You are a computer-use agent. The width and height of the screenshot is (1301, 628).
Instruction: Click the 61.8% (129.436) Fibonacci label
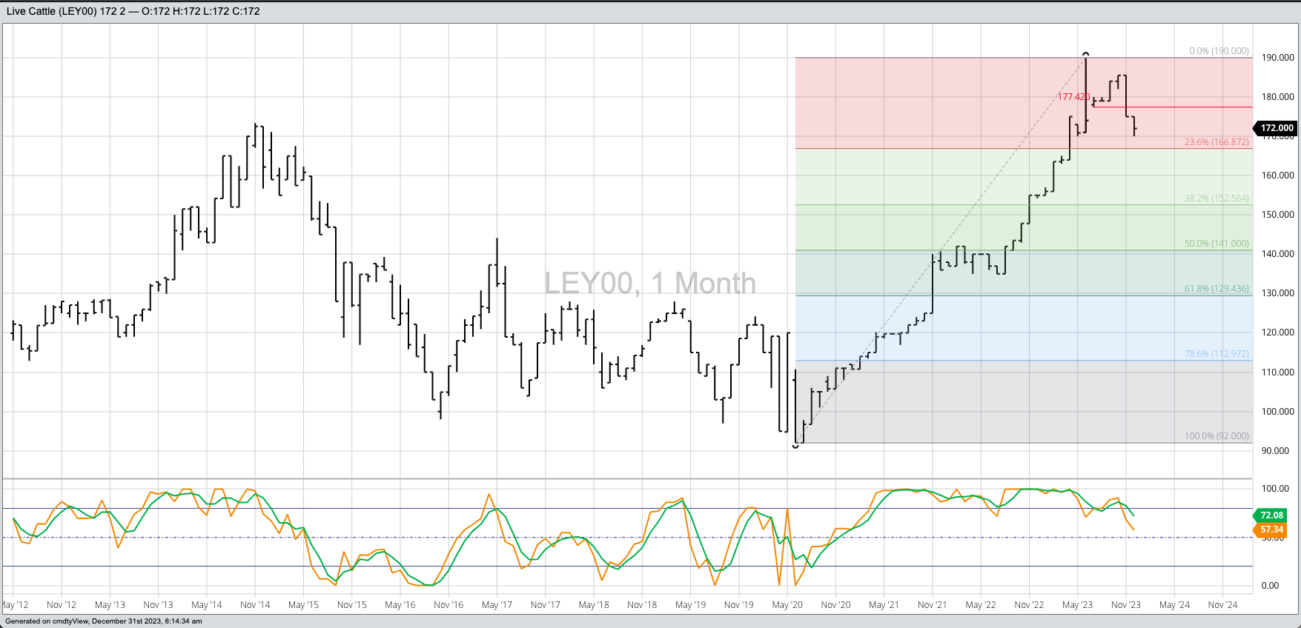pos(1216,289)
